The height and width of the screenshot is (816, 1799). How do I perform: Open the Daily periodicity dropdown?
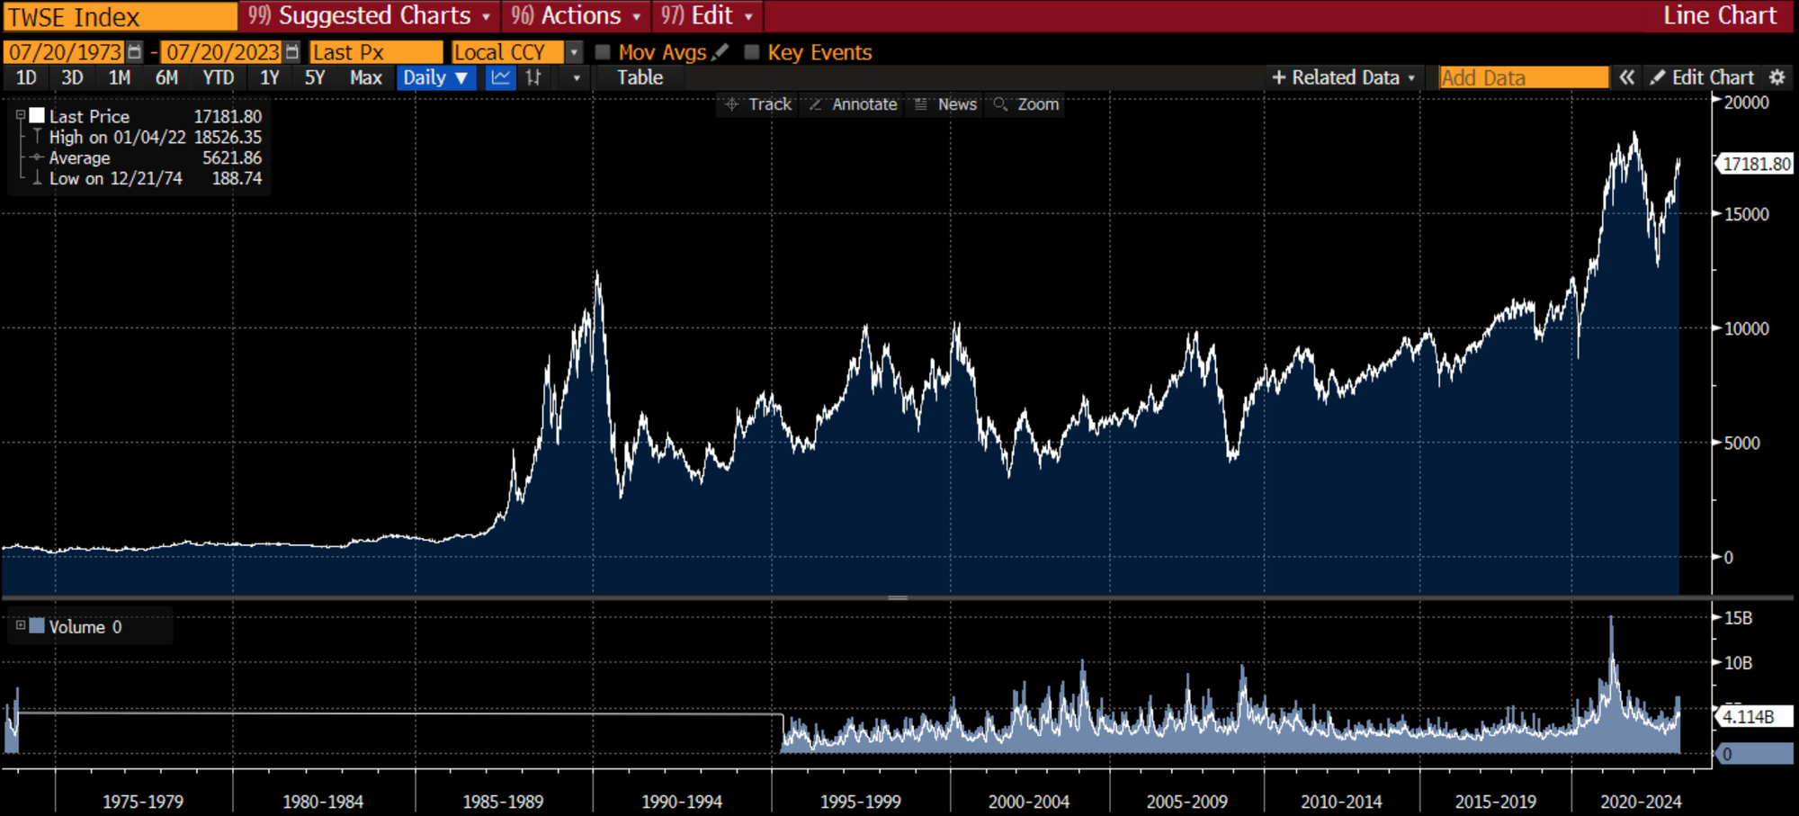click(435, 77)
